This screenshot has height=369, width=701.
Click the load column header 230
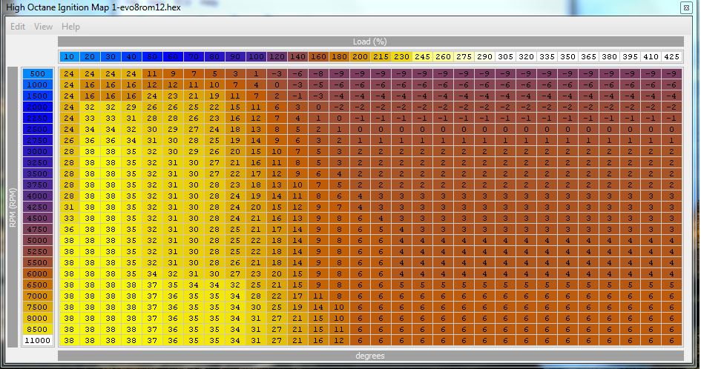click(401, 57)
